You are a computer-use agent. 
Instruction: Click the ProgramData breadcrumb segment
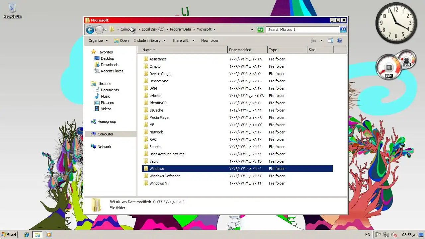(180, 29)
